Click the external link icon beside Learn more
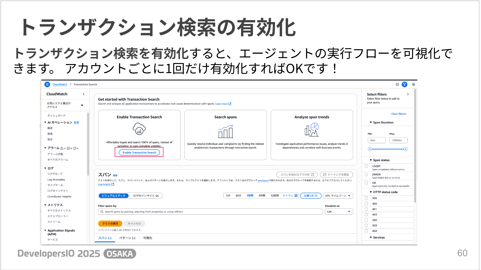The image size is (481, 270). (x=230, y=104)
